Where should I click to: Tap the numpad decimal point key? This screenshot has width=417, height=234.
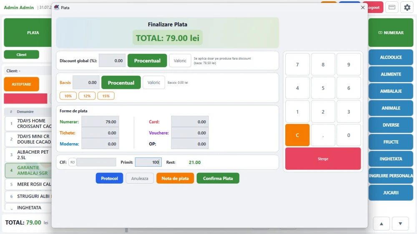(323, 135)
